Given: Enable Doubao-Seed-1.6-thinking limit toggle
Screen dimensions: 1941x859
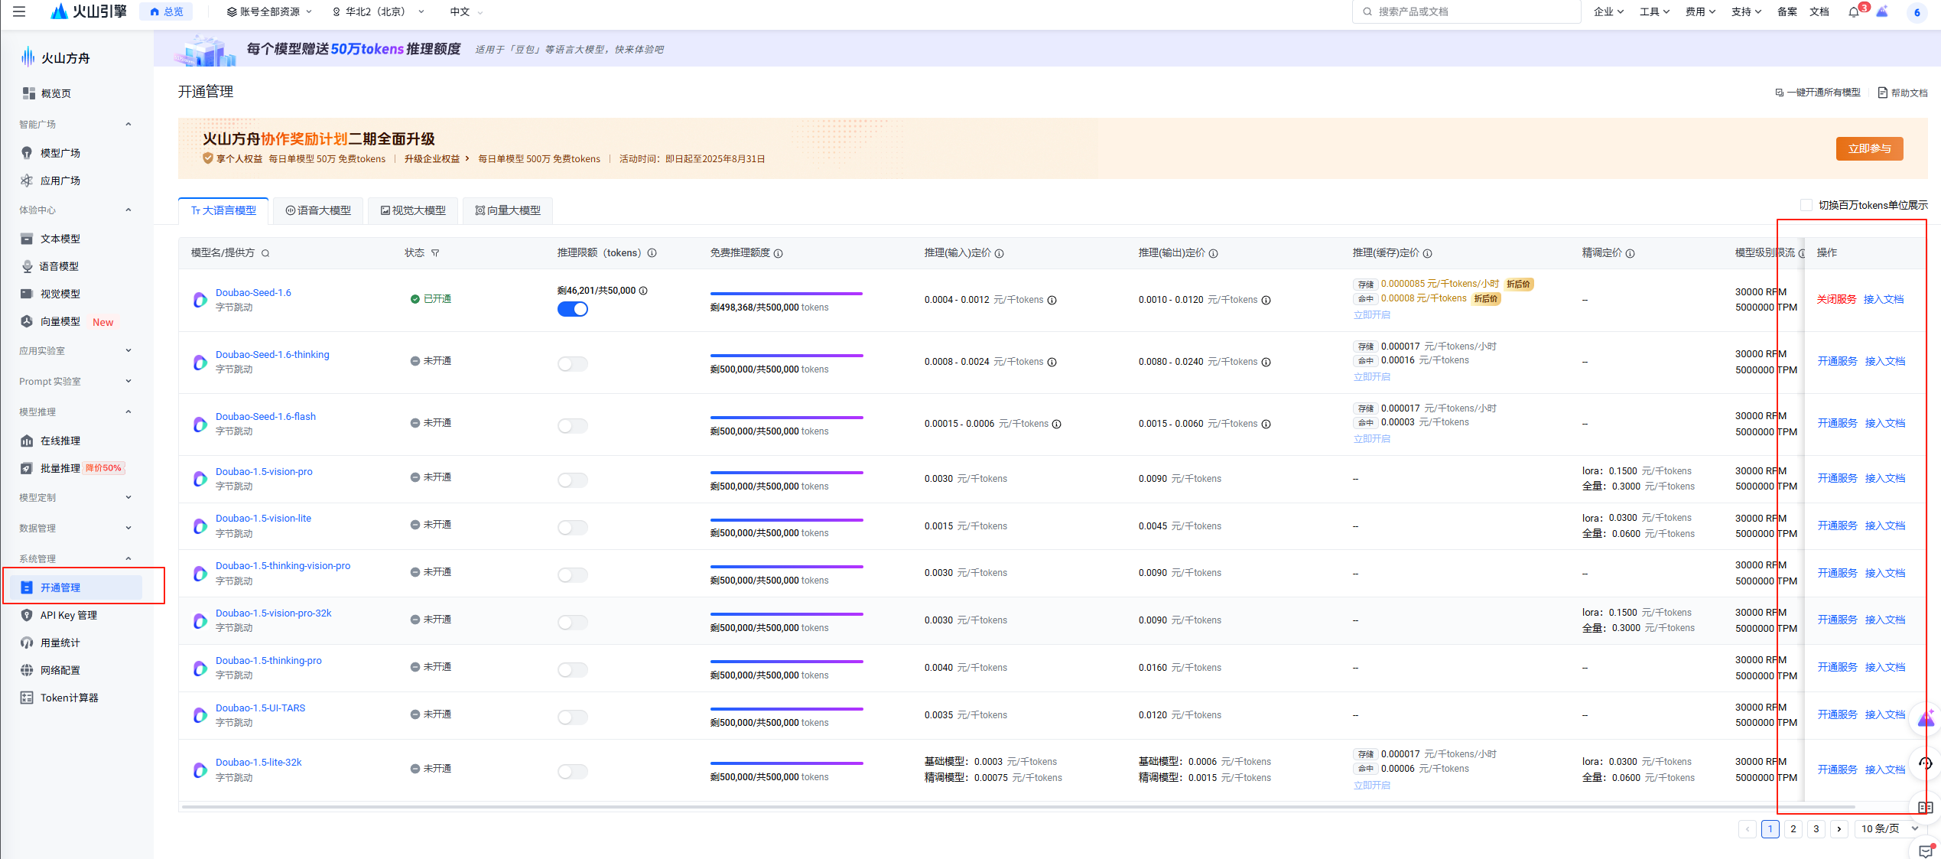Looking at the screenshot, I should 572,364.
